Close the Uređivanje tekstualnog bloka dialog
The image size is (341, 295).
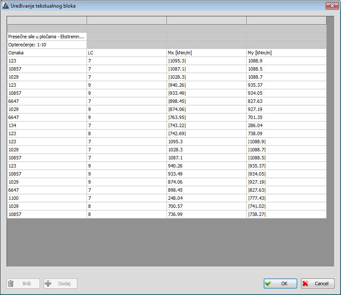(332, 6)
